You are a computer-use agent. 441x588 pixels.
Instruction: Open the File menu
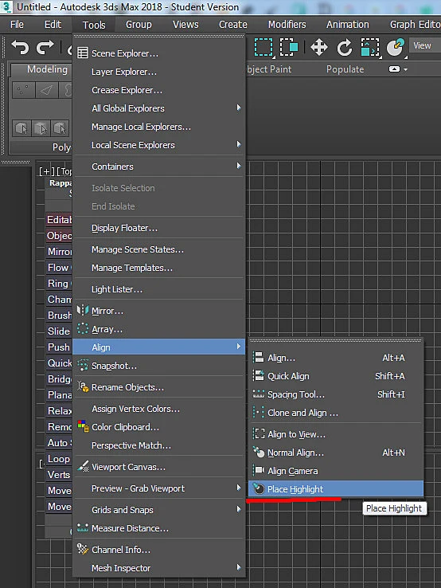[17, 25]
